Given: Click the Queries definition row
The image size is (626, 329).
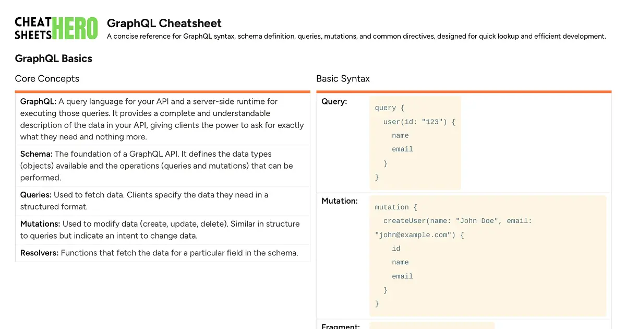Looking at the screenshot, I should [162, 201].
